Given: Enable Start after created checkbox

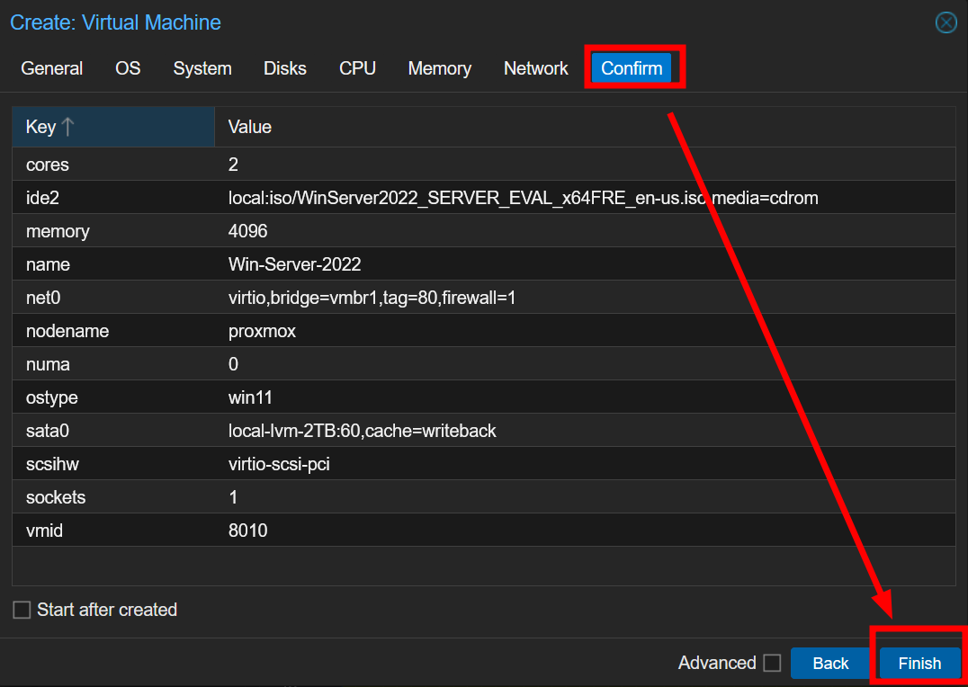Looking at the screenshot, I should click(22, 611).
